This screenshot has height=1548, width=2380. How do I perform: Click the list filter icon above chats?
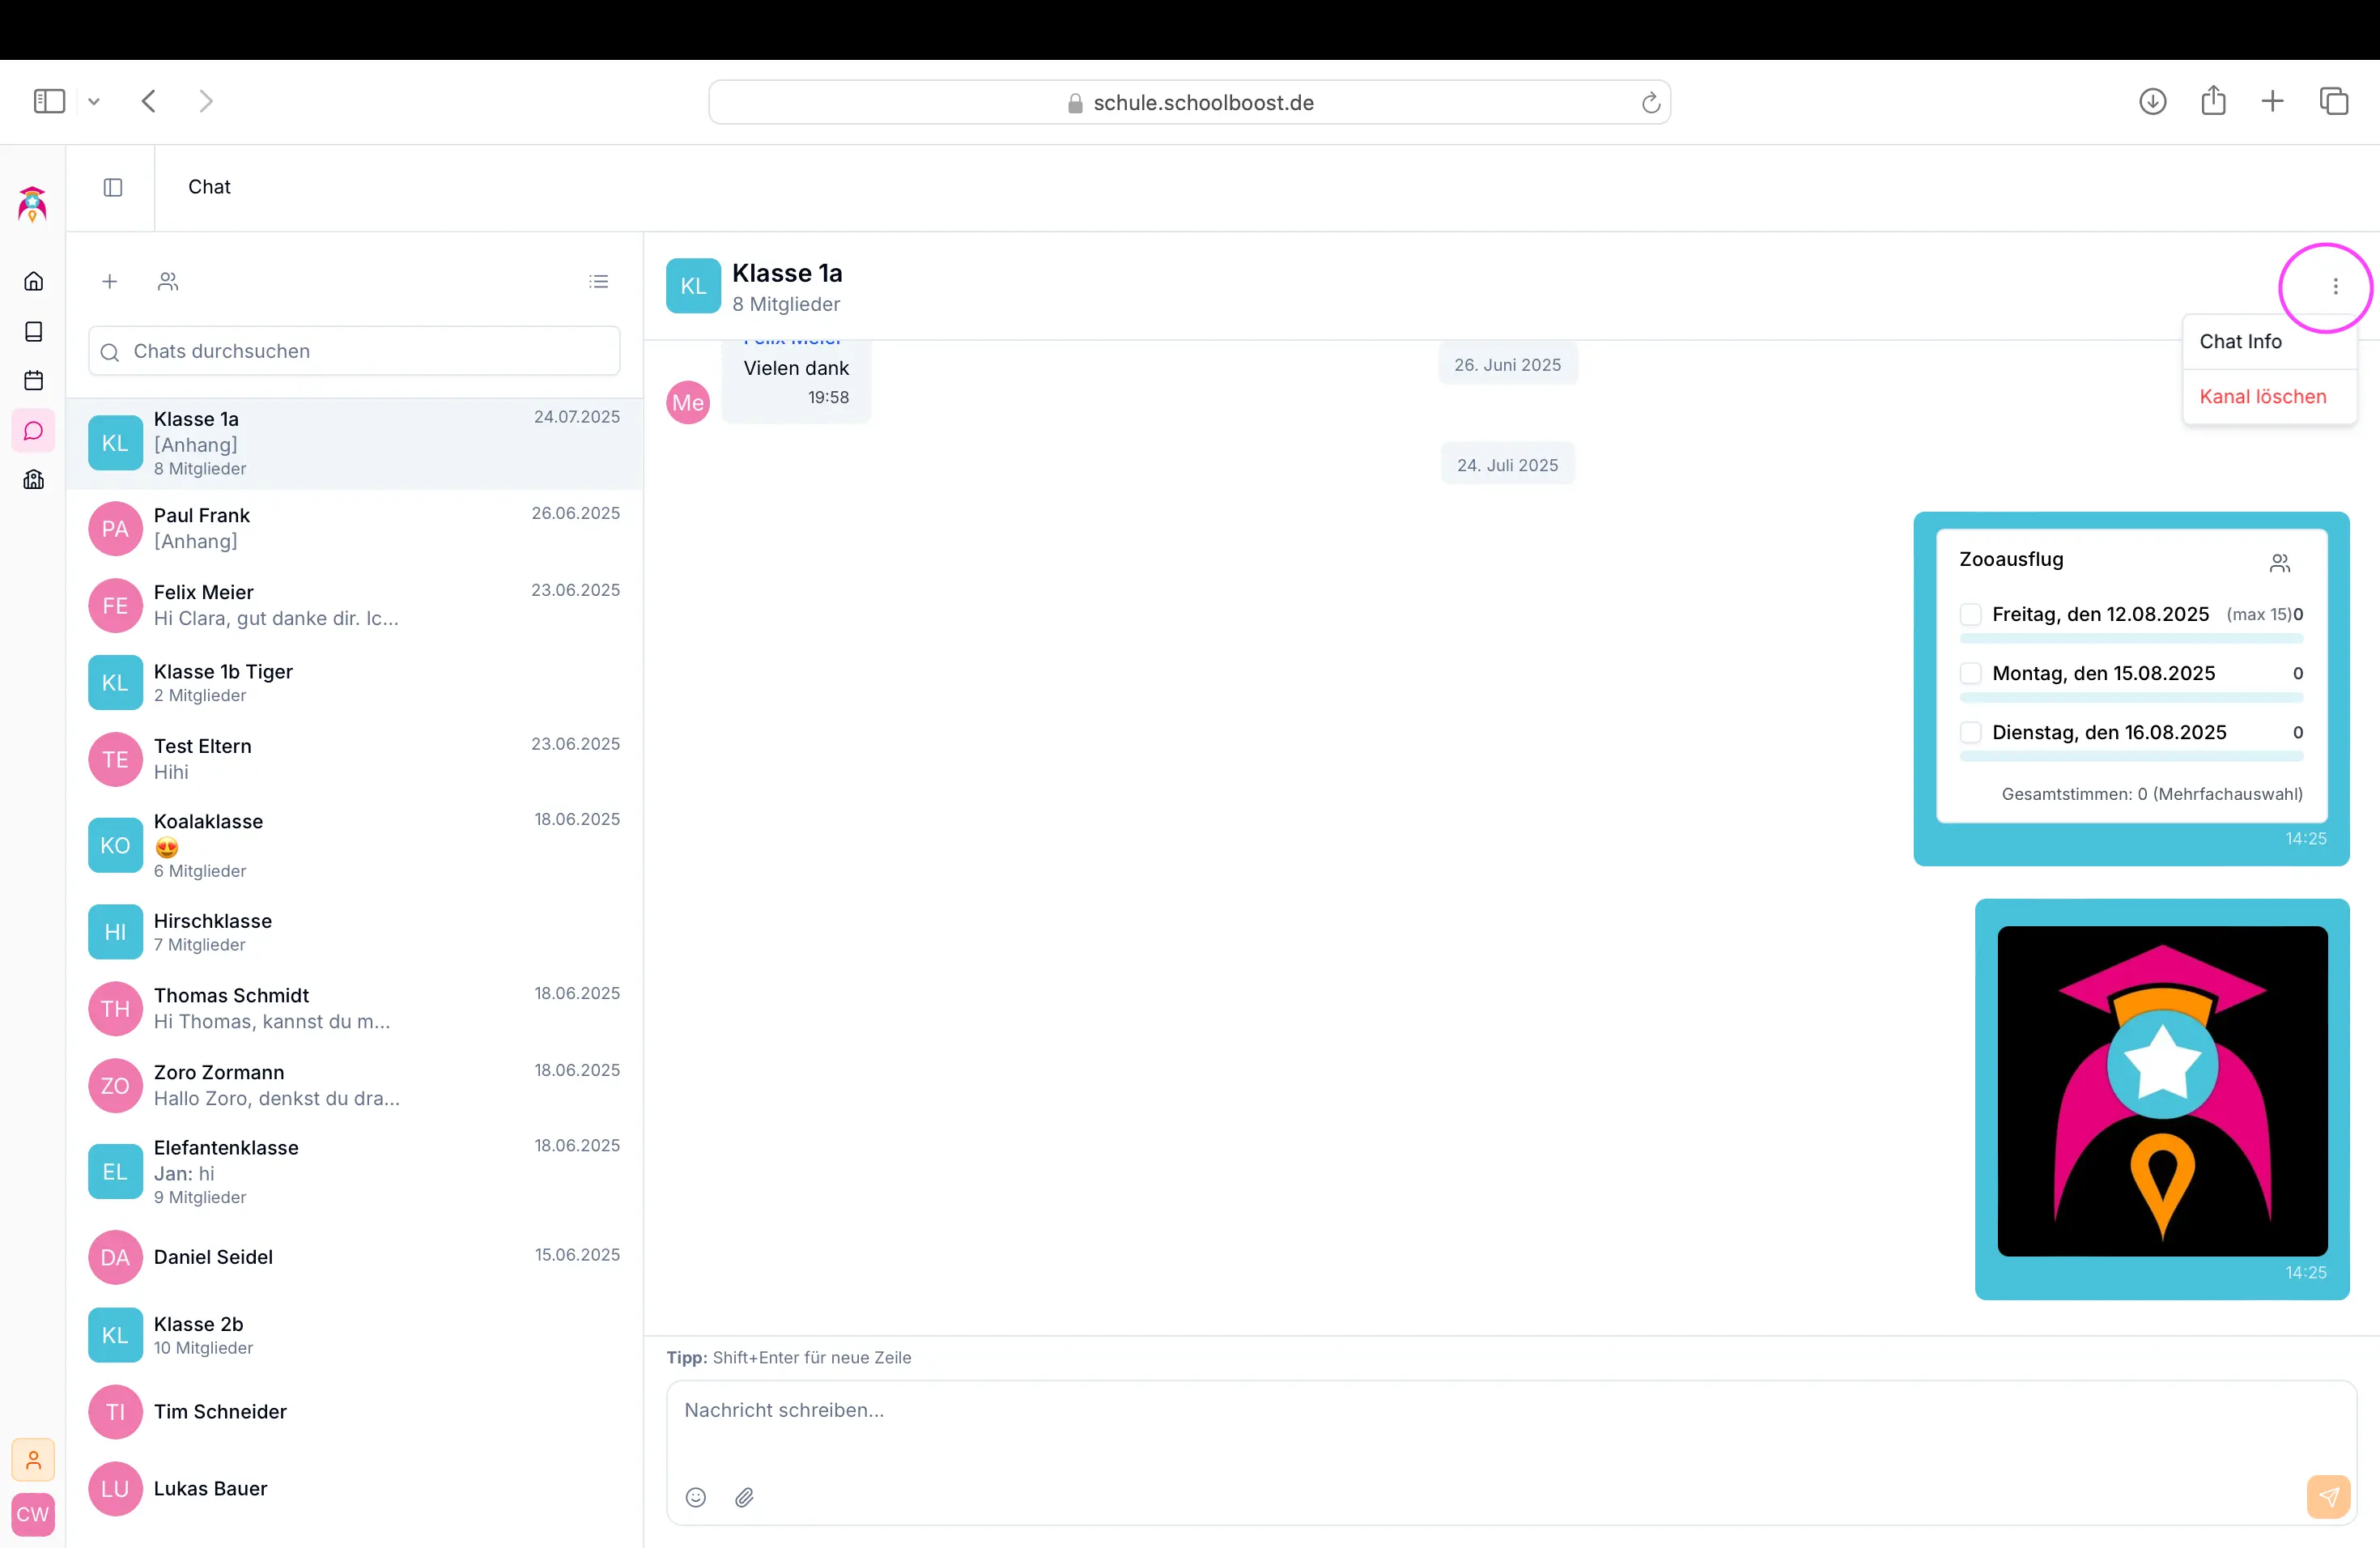pos(598,282)
